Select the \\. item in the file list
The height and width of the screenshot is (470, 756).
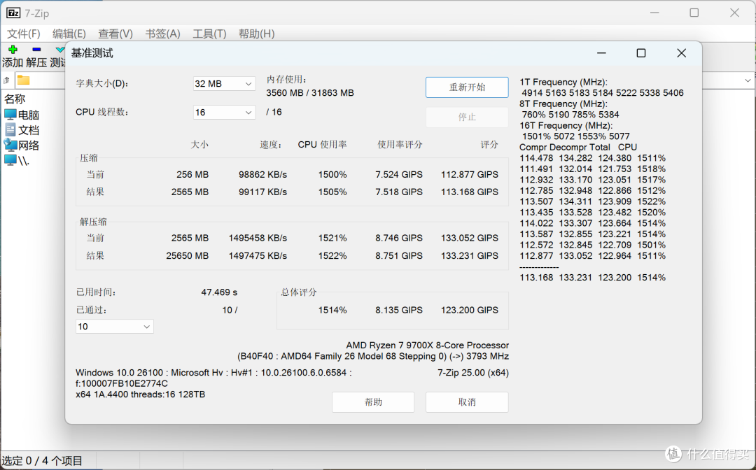pos(17,161)
